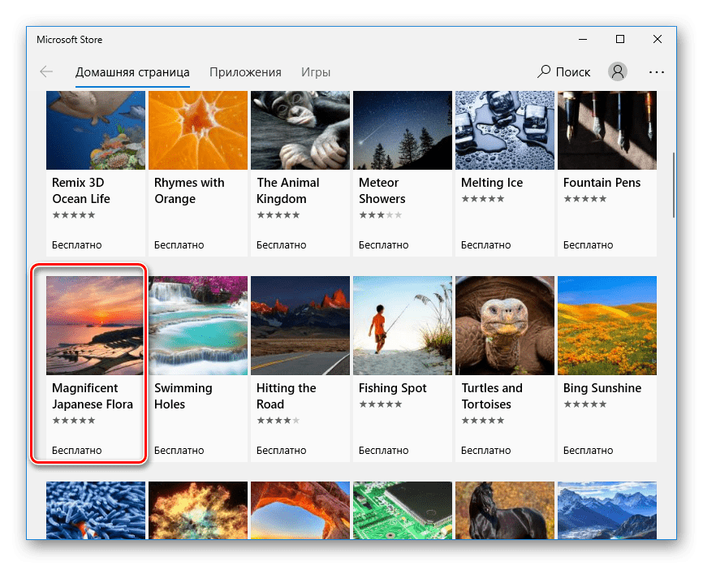The image size is (703, 566).
Task: Switch to the Игры tab
Action: click(x=316, y=71)
